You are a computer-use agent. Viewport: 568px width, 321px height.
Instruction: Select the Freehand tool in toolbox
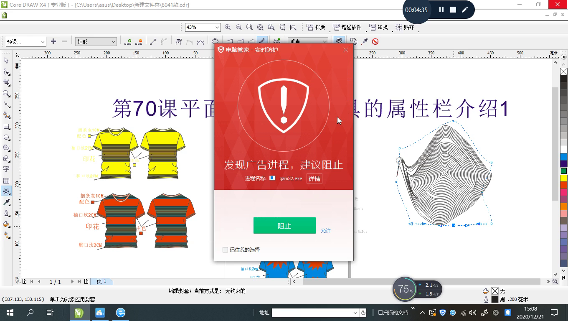point(6,104)
